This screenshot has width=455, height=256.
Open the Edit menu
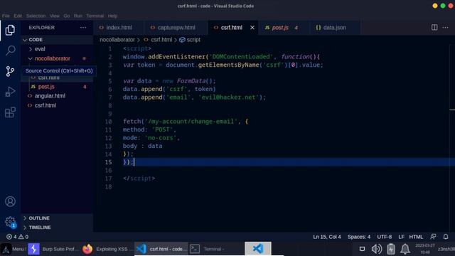pos(18,16)
